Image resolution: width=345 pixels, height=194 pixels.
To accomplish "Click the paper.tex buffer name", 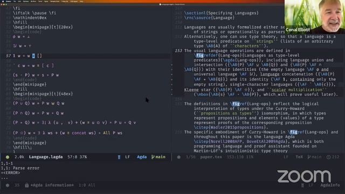I will [x=211, y=157].
